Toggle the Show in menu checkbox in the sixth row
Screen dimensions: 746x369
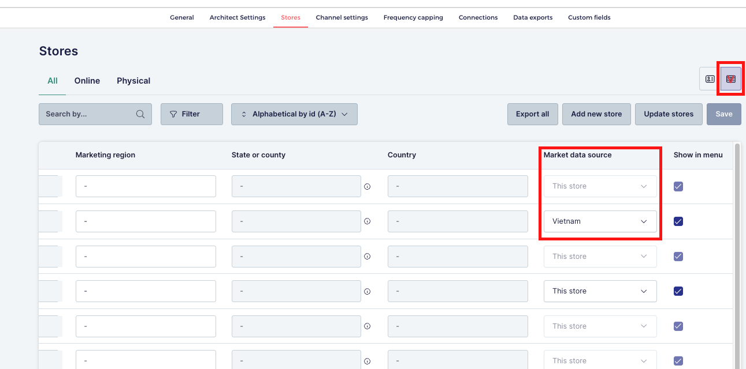pos(678,361)
